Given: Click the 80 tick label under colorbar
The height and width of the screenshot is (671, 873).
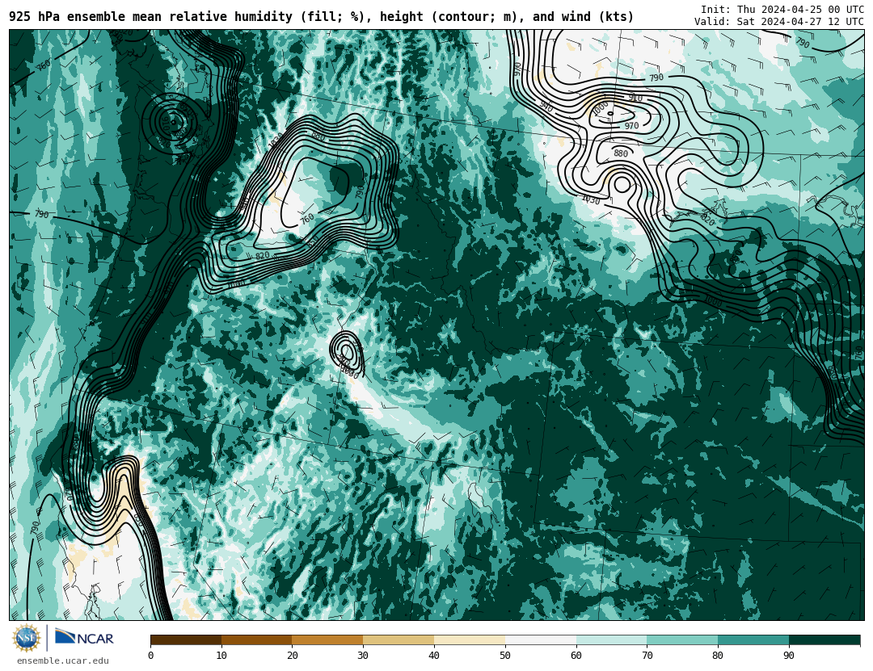Looking at the screenshot, I should 718,656.
